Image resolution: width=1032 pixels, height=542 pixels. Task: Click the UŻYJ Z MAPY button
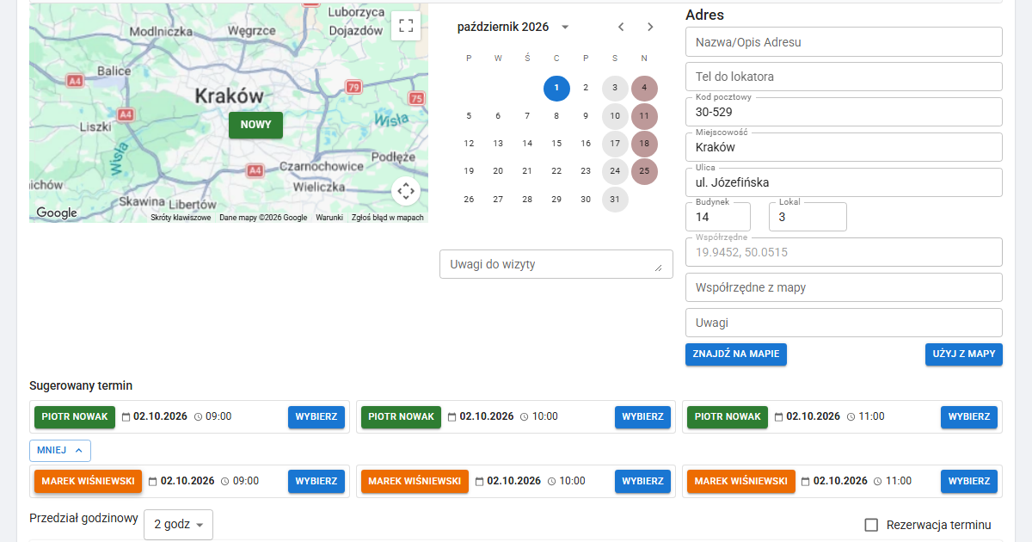964,354
